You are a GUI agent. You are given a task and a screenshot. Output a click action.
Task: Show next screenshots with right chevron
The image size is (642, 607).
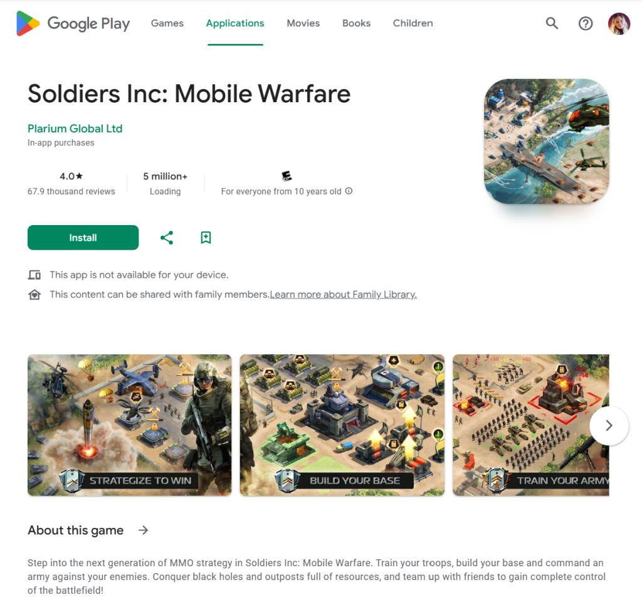click(609, 426)
